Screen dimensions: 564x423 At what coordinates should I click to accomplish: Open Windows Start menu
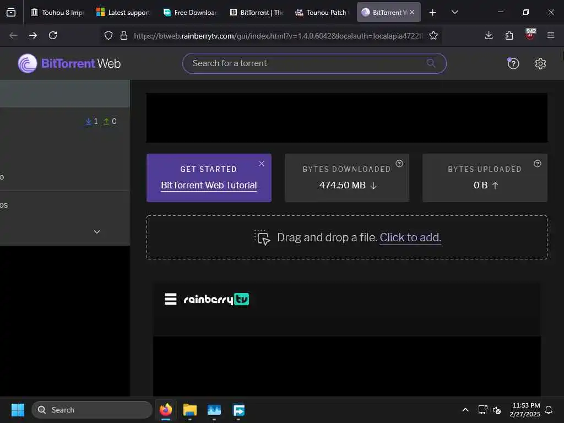(18, 410)
